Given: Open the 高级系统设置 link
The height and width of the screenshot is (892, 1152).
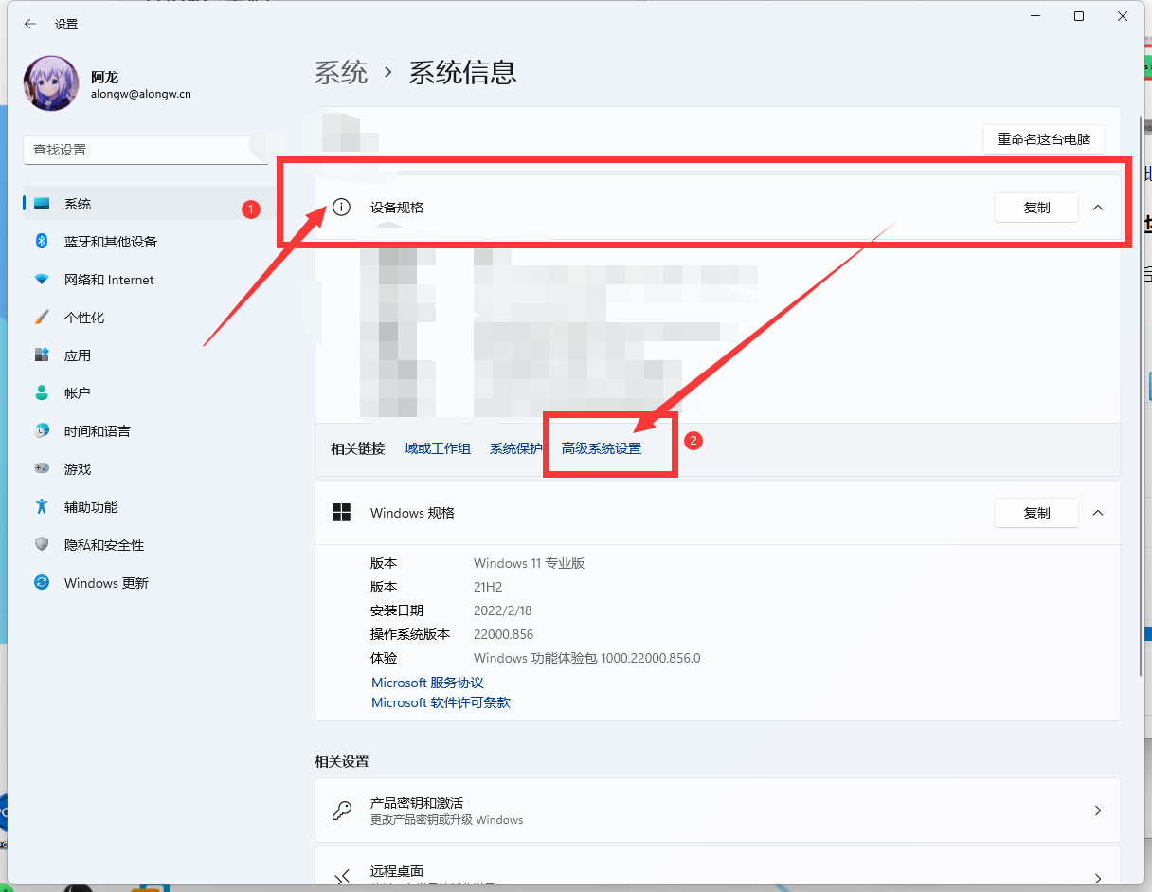Looking at the screenshot, I should (602, 448).
